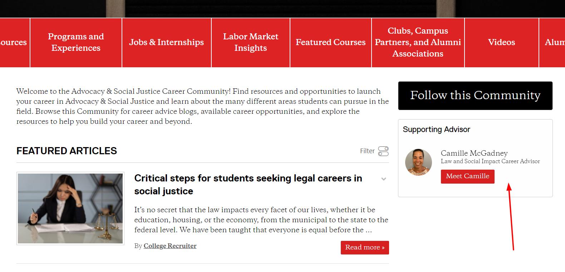Click the Camille McGadney name link
The width and height of the screenshot is (565, 272).
(x=474, y=153)
